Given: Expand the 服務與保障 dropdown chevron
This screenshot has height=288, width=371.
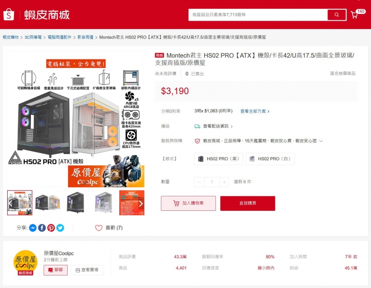Looking at the screenshot, I should [321, 141].
